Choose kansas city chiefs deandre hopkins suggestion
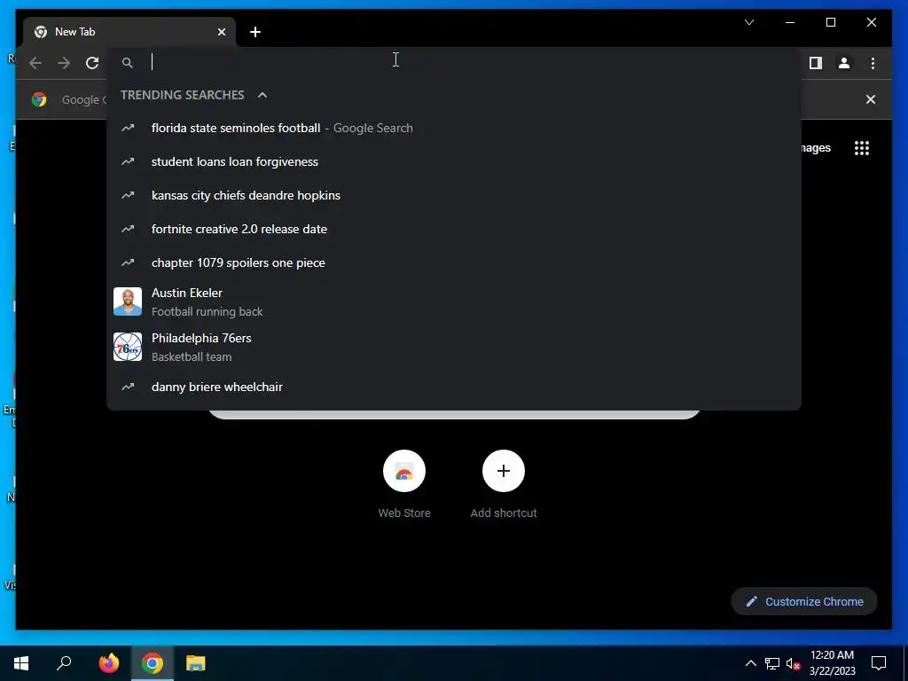908x681 pixels. [454, 195]
